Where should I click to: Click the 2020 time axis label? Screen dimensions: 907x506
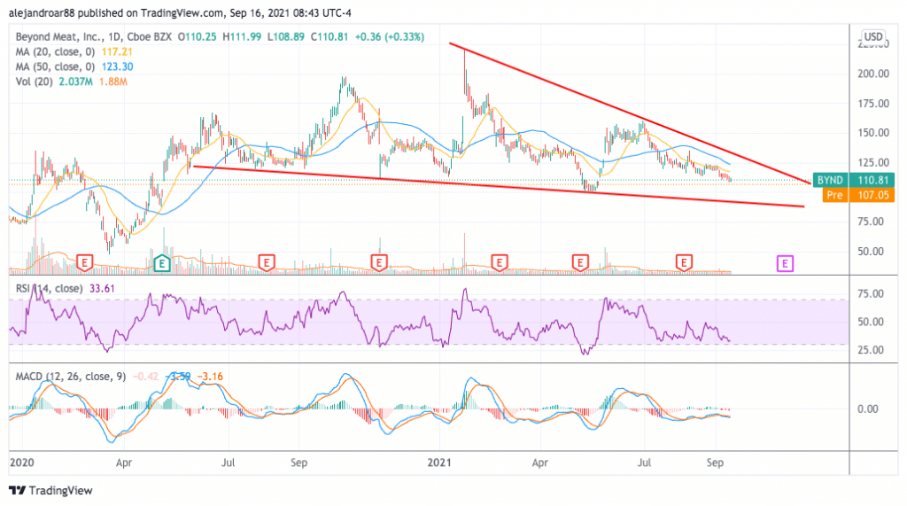click(22, 463)
